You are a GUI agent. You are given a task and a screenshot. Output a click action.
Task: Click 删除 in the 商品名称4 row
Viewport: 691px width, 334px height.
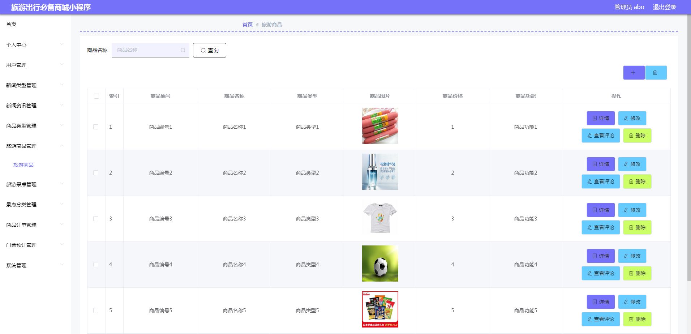[x=637, y=273]
